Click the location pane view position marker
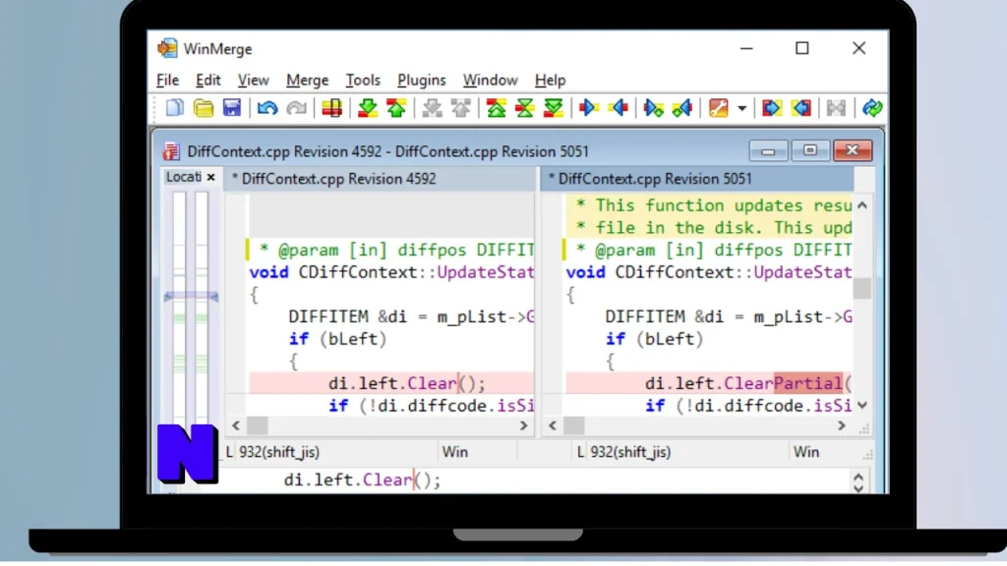Image resolution: width=1007 pixels, height=566 pixels. (x=192, y=297)
